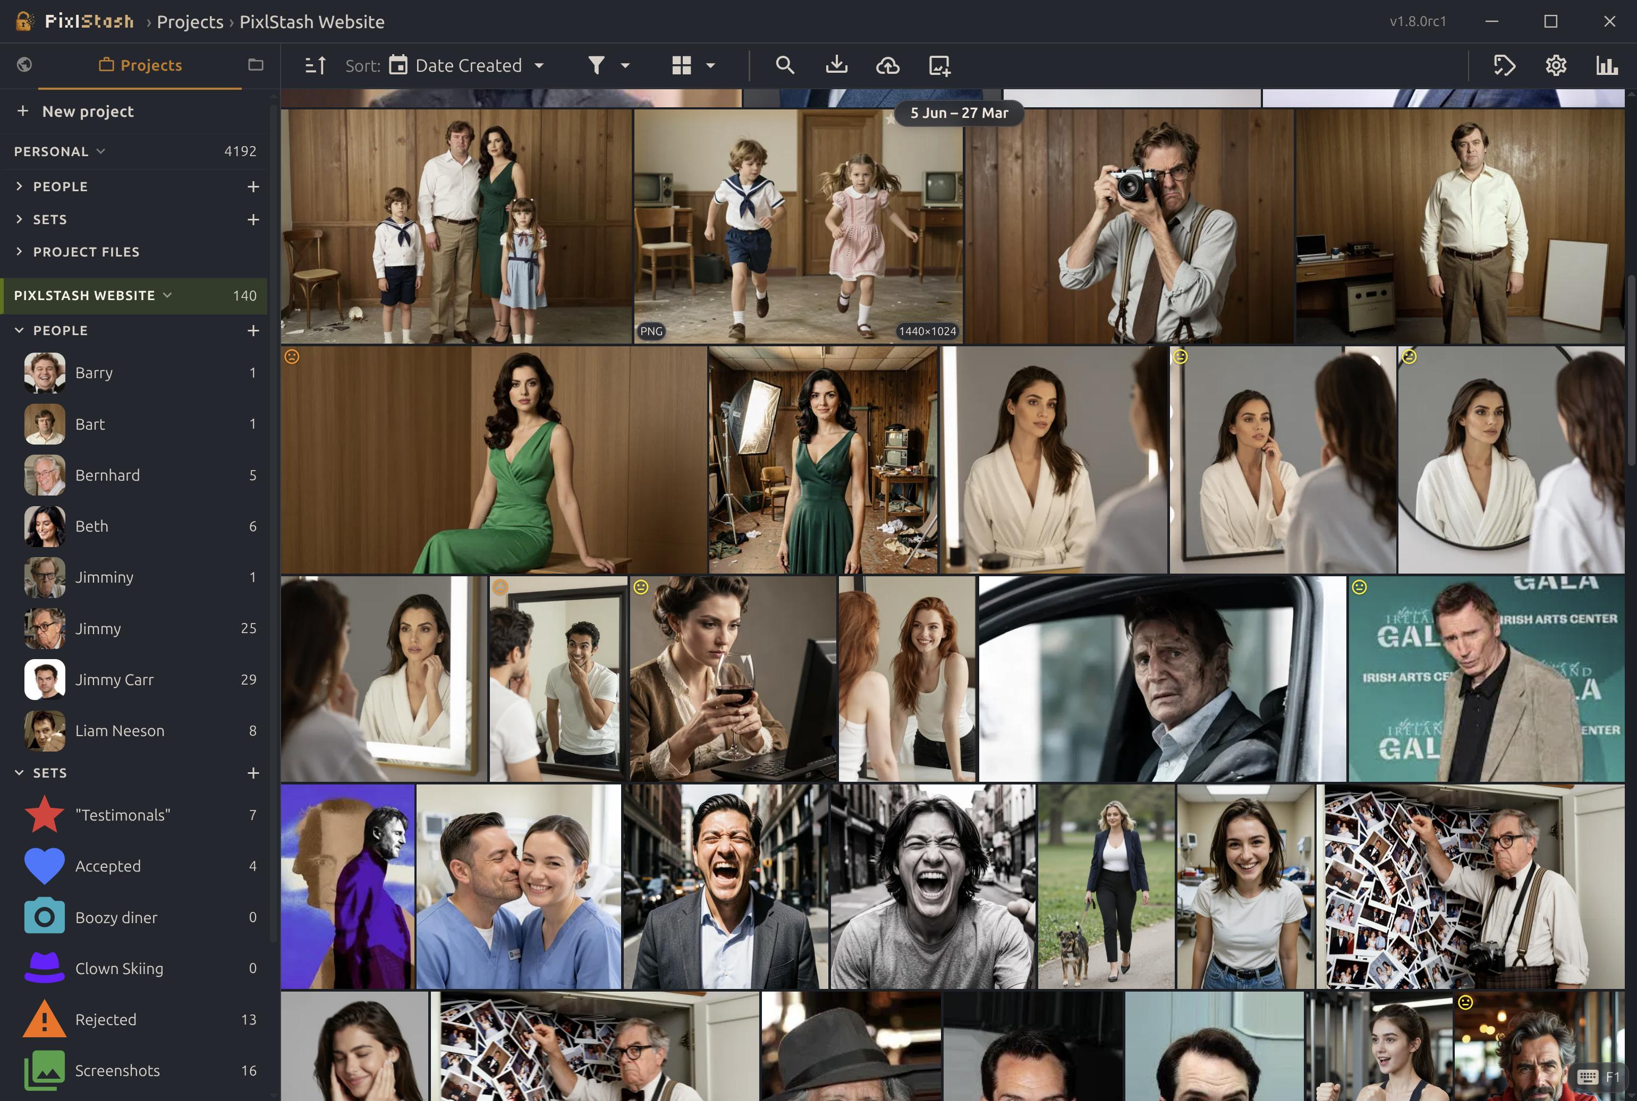
Task: Click the download images icon
Action: point(836,65)
